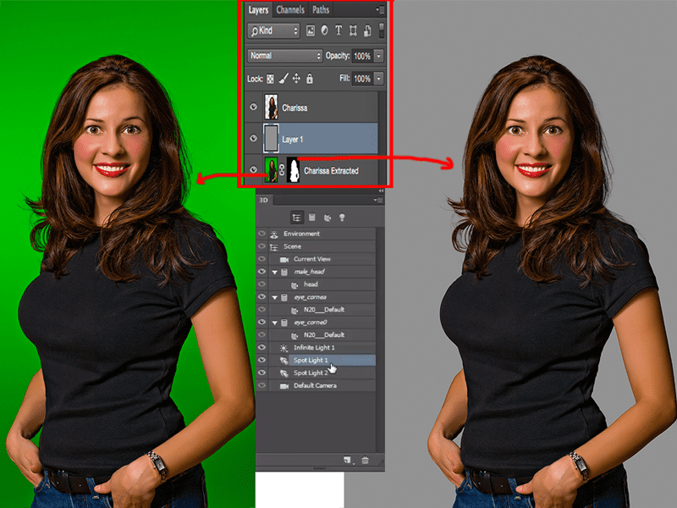Click the lock transparent pixels icon
The image size is (677, 508).
(270, 79)
